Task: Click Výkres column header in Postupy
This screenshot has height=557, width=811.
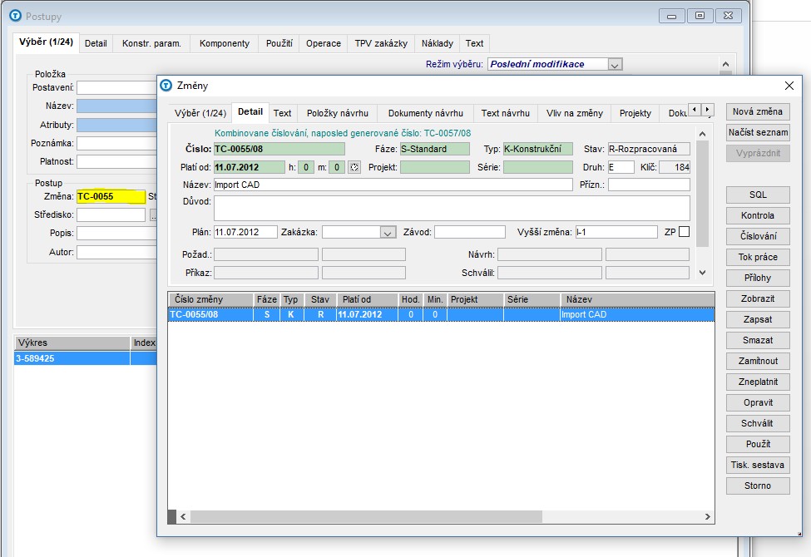Action: click(x=72, y=343)
